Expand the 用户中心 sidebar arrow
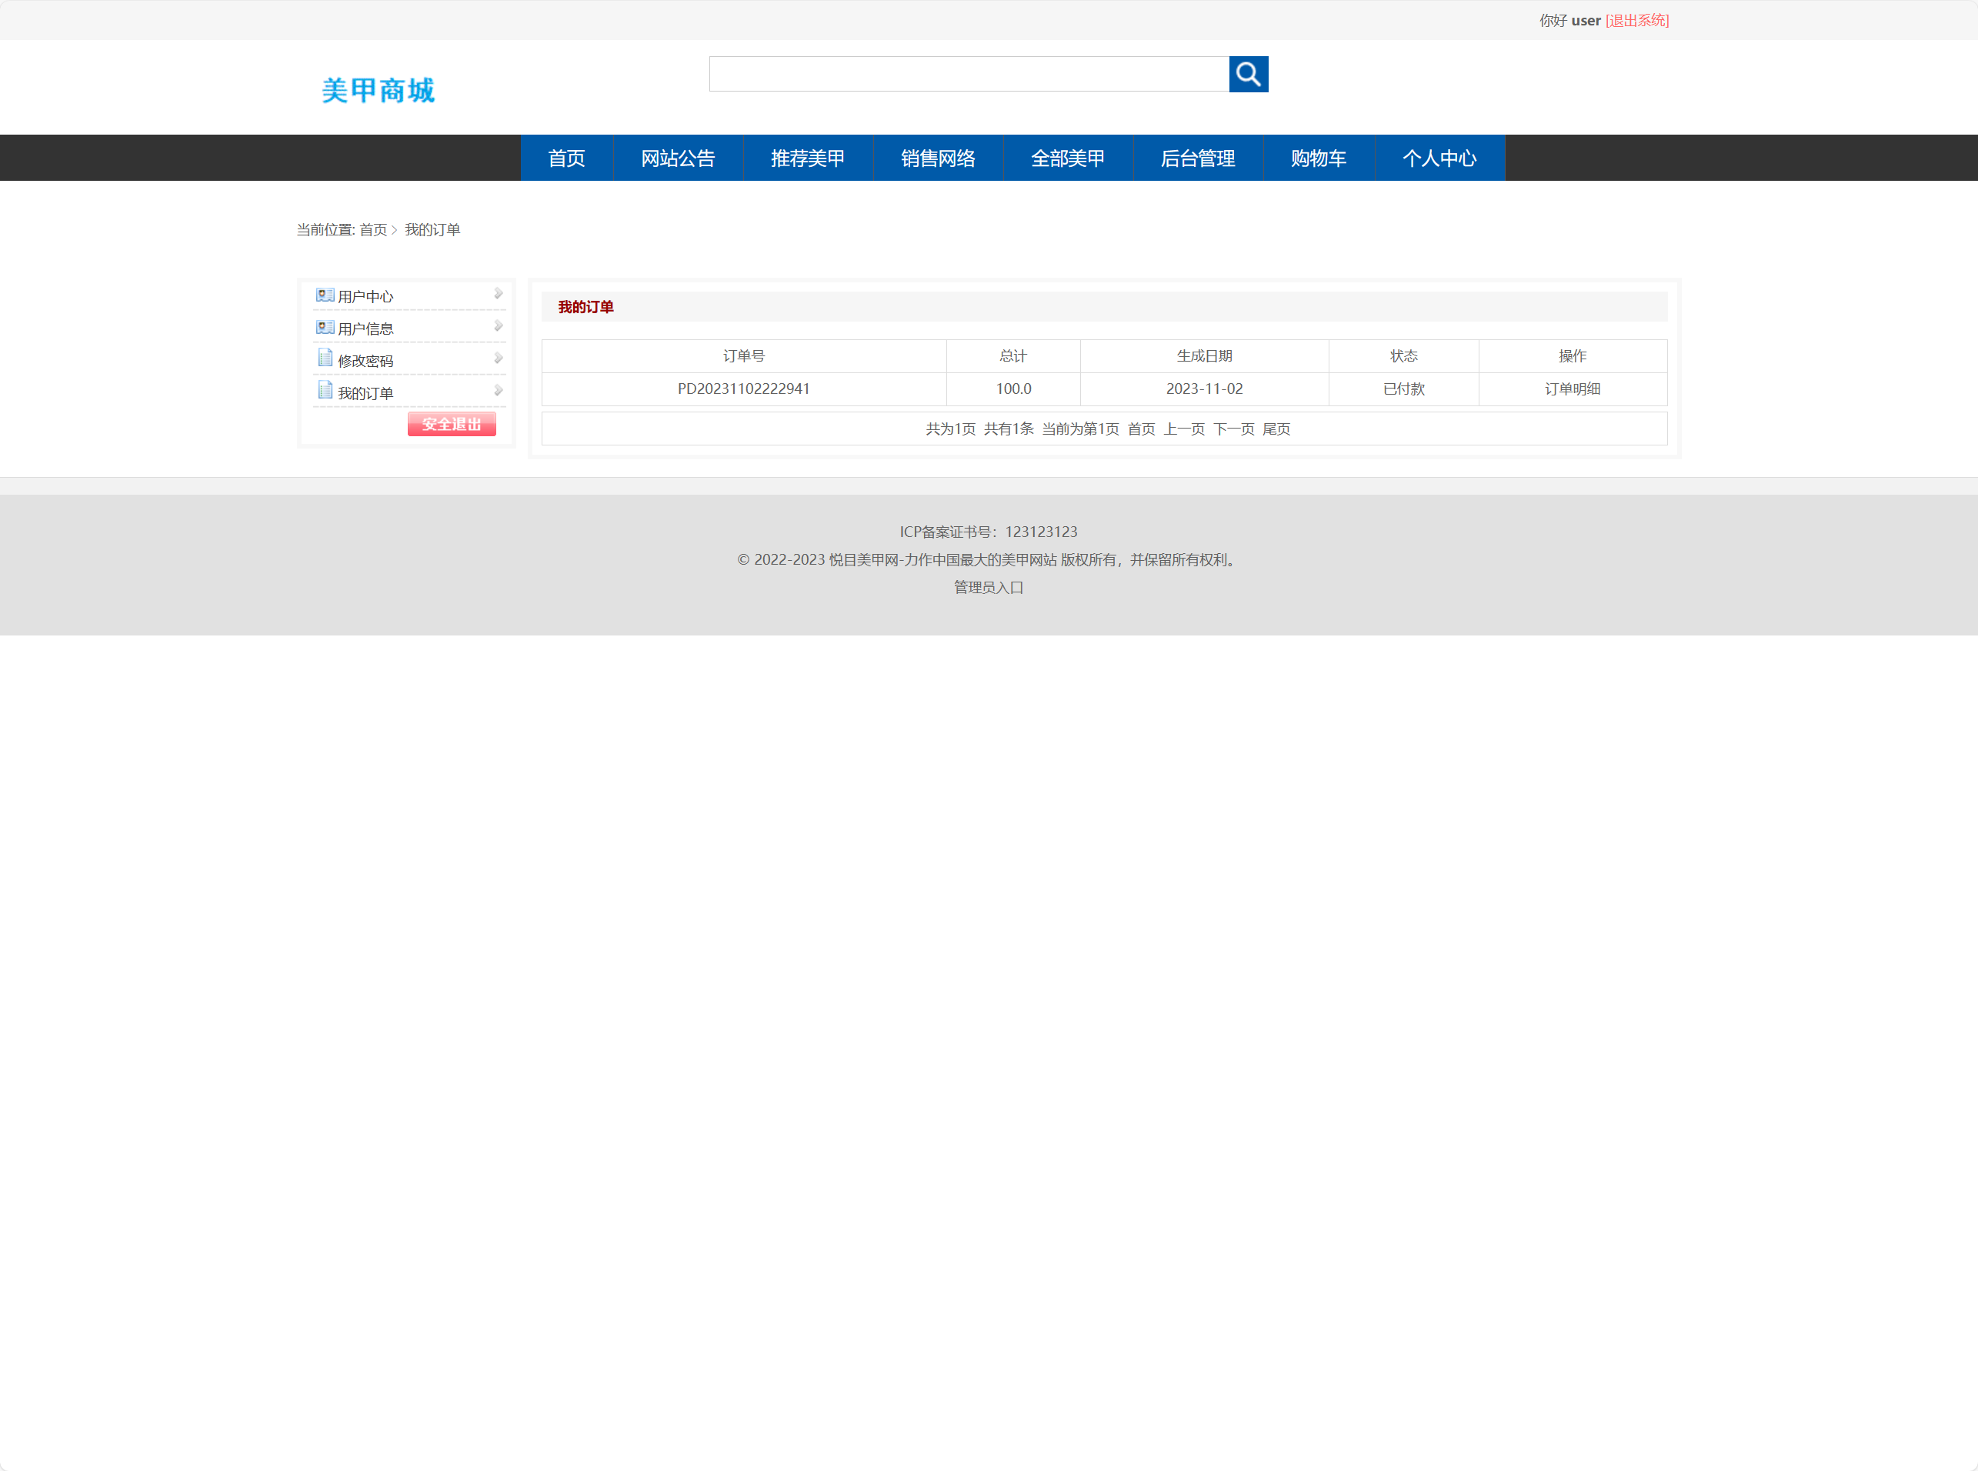Image resolution: width=1978 pixels, height=1471 pixels. click(x=499, y=293)
